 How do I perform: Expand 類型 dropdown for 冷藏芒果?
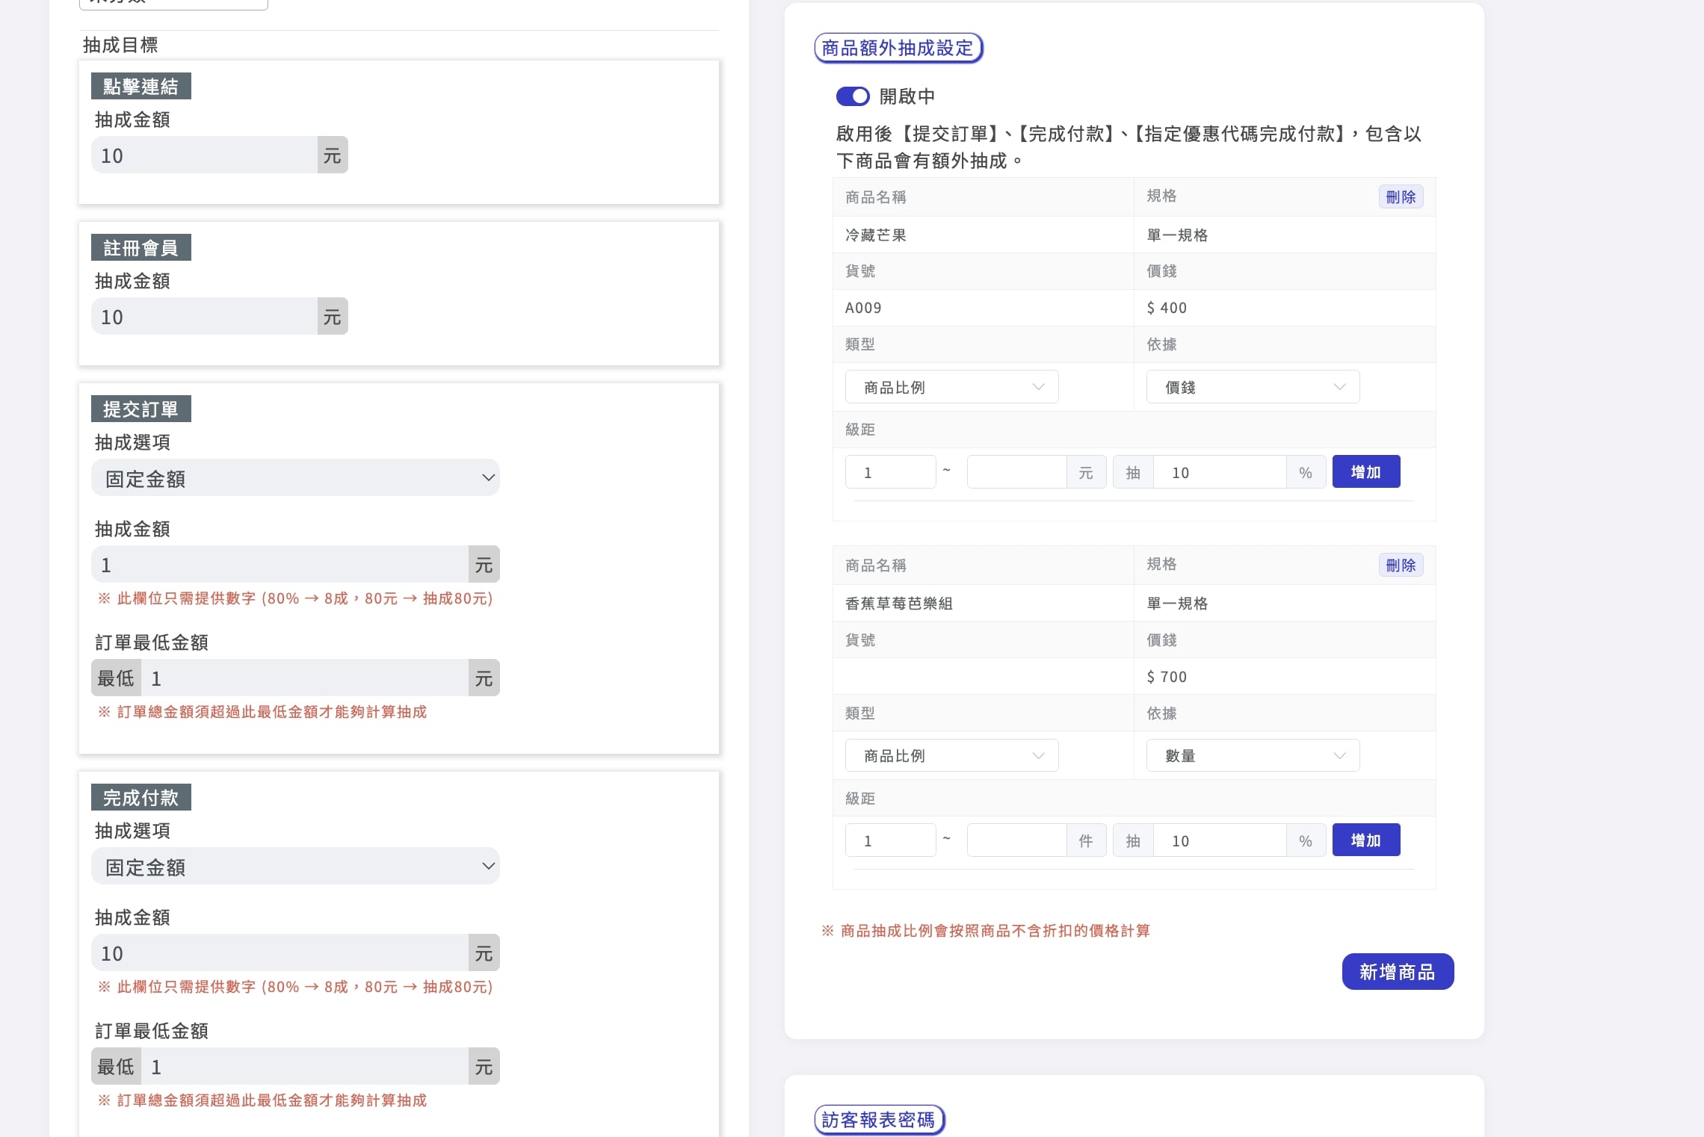coord(951,387)
